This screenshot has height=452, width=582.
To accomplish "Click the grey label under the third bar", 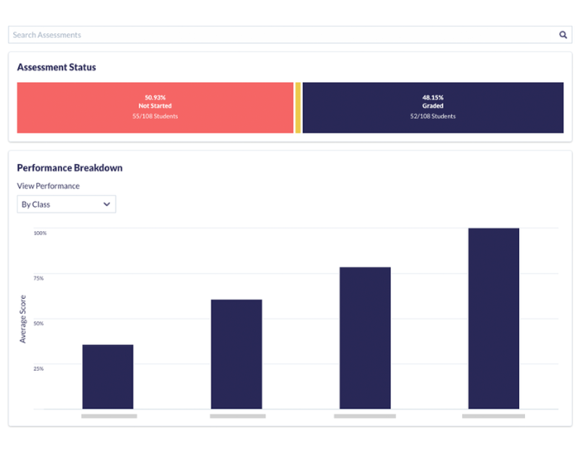I will tap(365, 416).
